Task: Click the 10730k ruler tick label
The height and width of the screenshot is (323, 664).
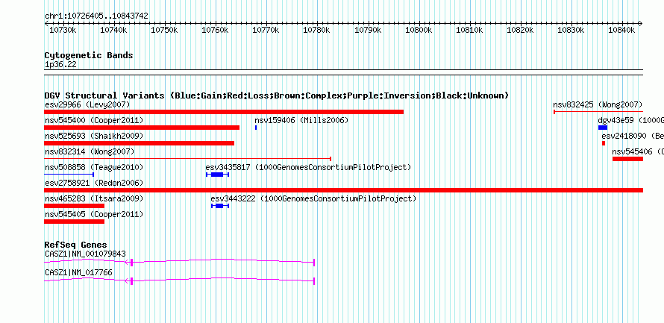Action: [63, 30]
